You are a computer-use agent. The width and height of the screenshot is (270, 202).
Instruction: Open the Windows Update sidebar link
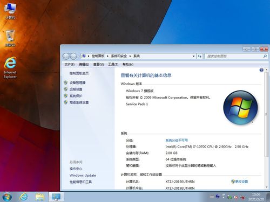pyautogui.click(x=83, y=175)
